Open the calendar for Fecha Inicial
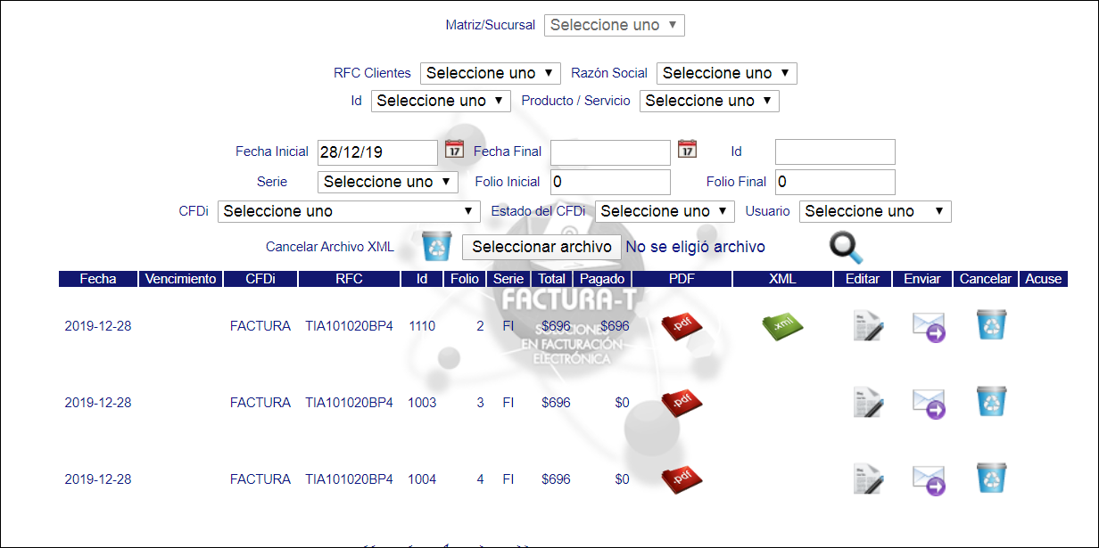 pyautogui.click(x=456, y=150)
